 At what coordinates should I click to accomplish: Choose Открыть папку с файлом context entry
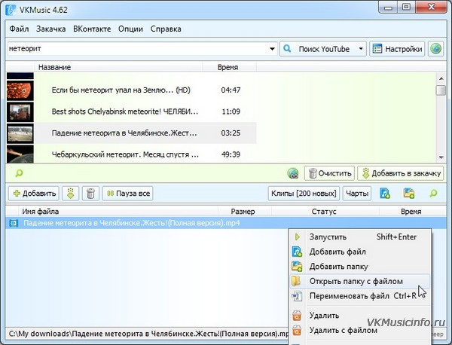click(360, 281)
